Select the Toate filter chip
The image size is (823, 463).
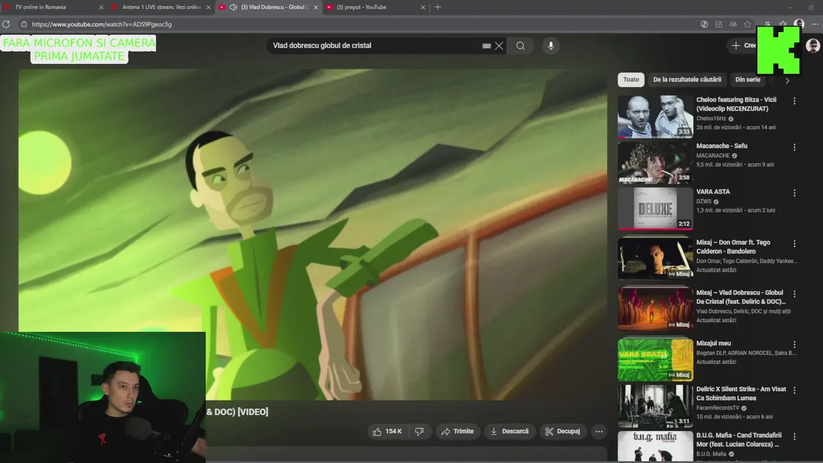coord(631,80)
